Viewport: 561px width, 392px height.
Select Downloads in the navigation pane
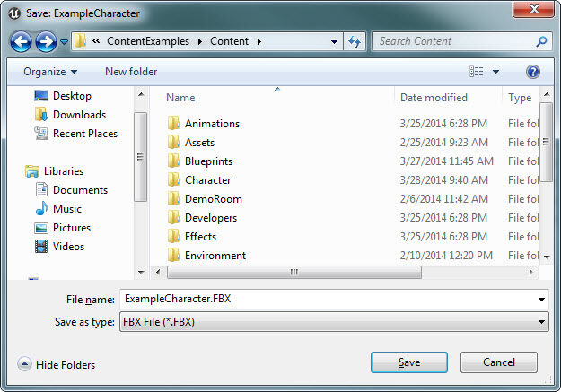(x=79, y=115)
